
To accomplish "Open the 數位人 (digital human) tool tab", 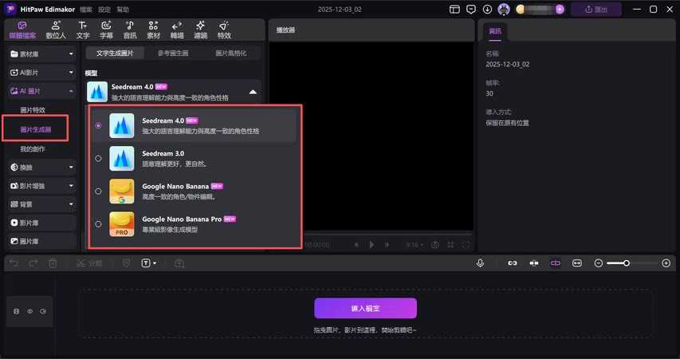I will [56, 30].
